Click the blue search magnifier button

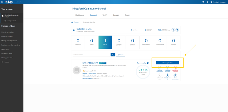click(113, 55)
